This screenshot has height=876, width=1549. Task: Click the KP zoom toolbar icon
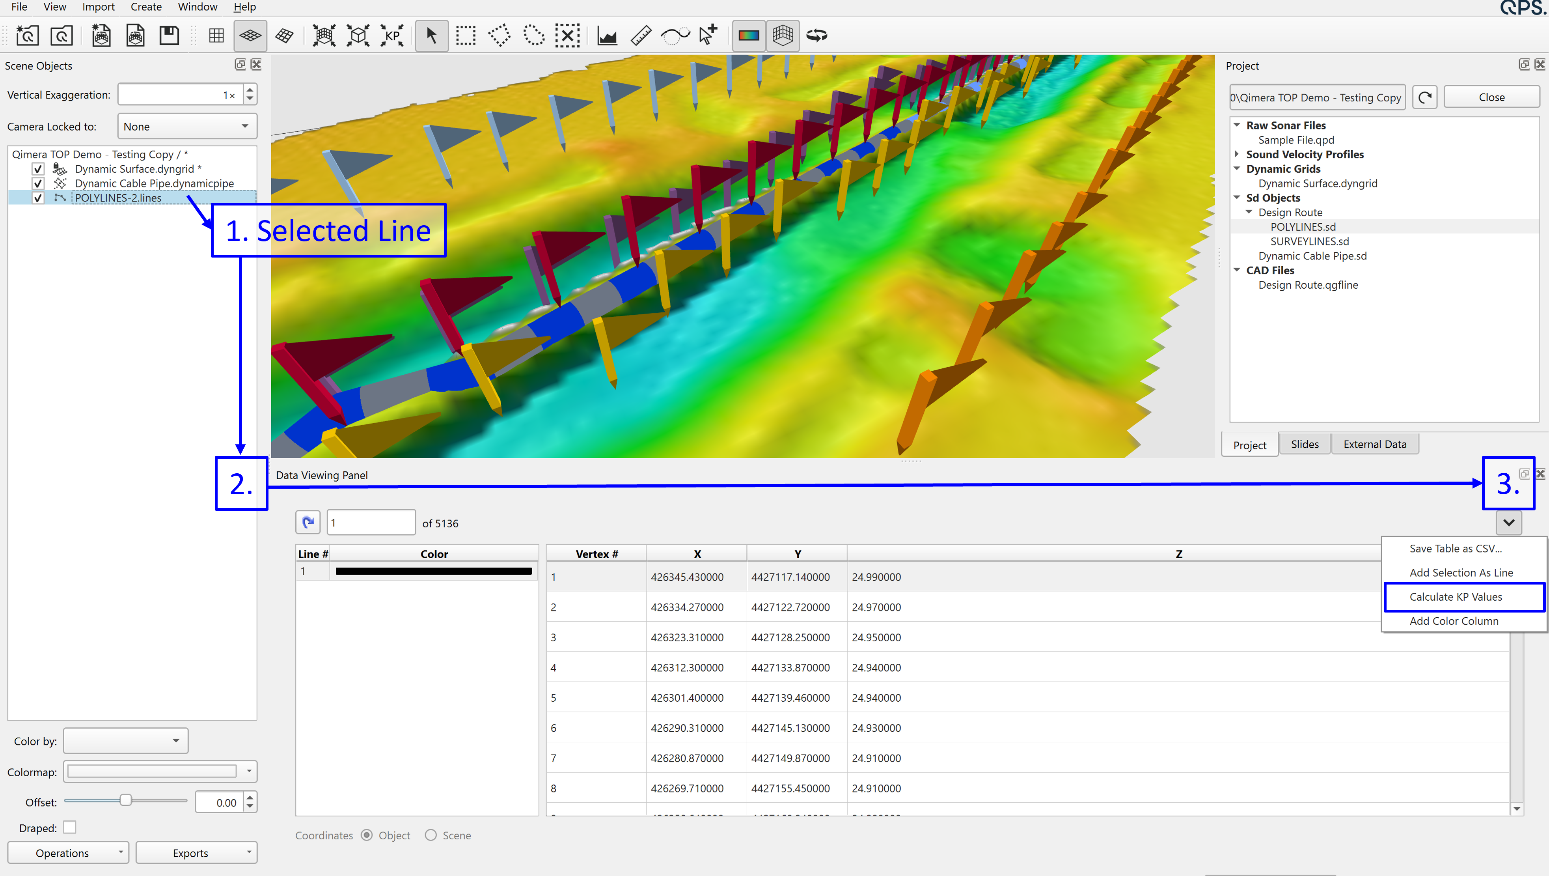click(x=392, y=35)
